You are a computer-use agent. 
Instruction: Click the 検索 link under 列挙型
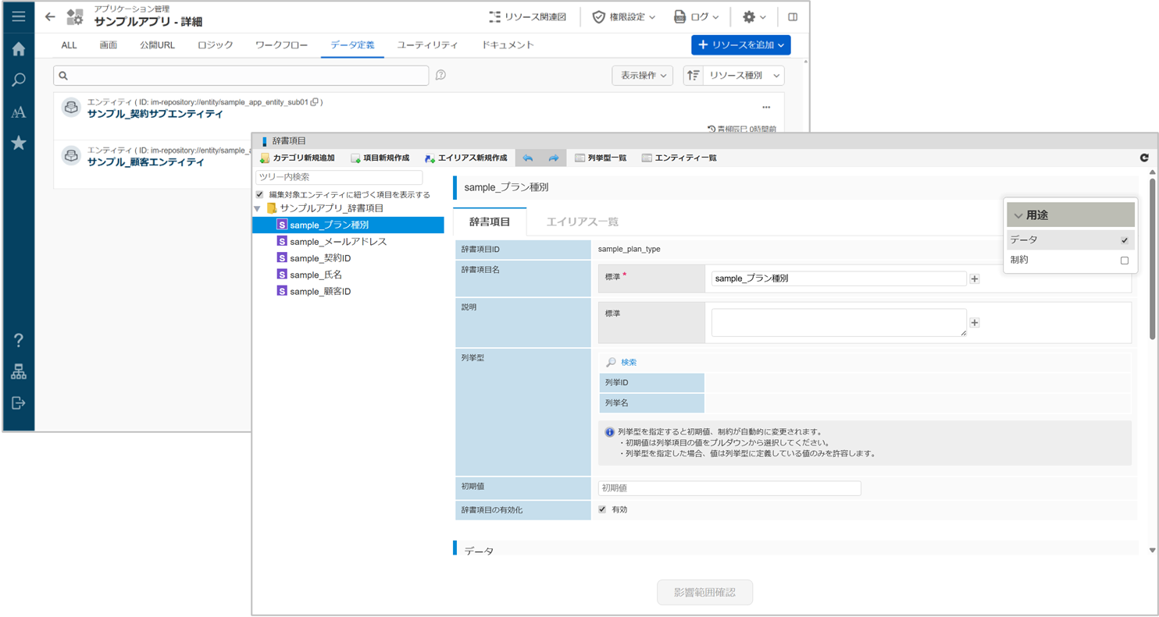click(x=629, y=362)
